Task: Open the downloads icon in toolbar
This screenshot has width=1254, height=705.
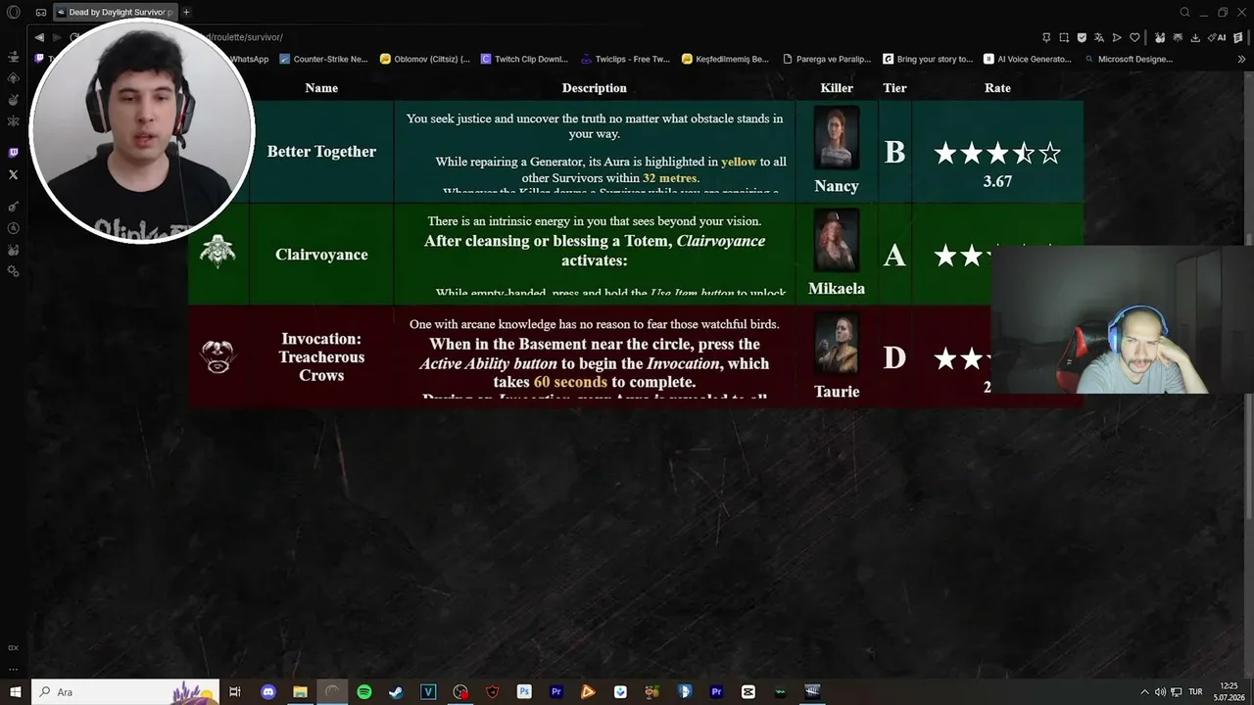Action: pyautogui.click(x=1196, y=37)
